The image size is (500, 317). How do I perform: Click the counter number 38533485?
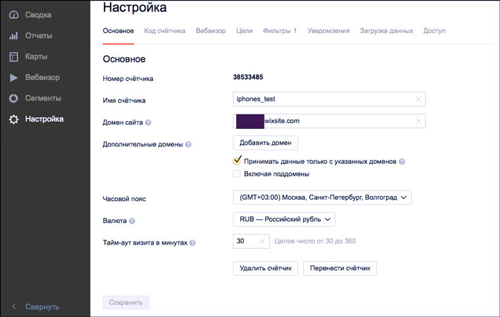point(248,77)
